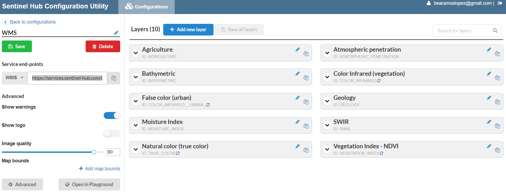Image resolution: width=506 pixels, height=192 pixels.
Task: Go back to configurations
Action: coord(29,22)
